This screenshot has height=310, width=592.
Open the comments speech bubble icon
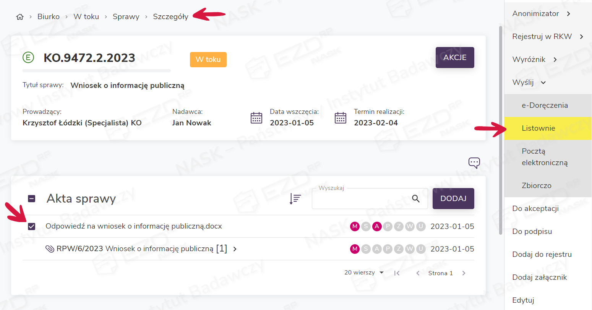pos(474,163)
